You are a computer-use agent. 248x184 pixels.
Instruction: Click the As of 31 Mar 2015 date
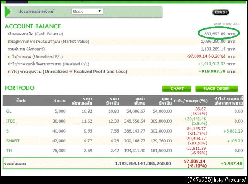[227, 24]
